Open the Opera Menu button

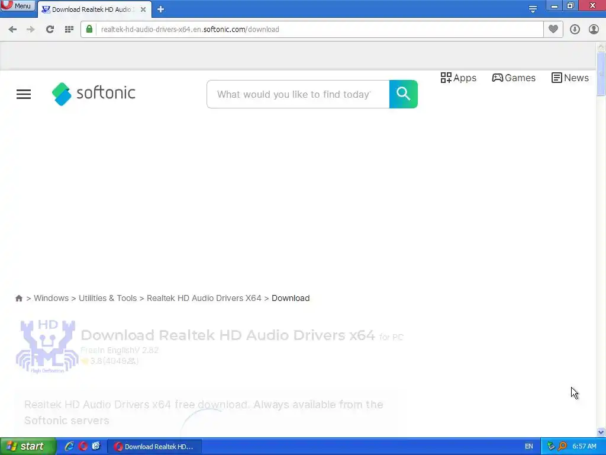[17, 5]
